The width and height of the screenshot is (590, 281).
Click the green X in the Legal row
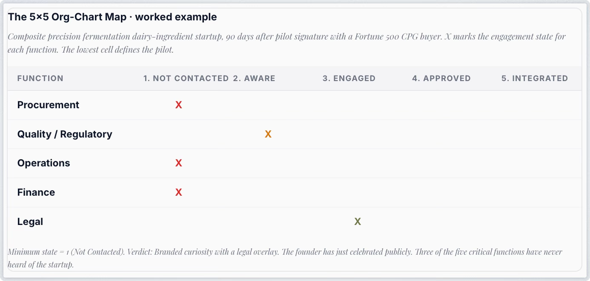pyautogui.click(x=358, y=222)
